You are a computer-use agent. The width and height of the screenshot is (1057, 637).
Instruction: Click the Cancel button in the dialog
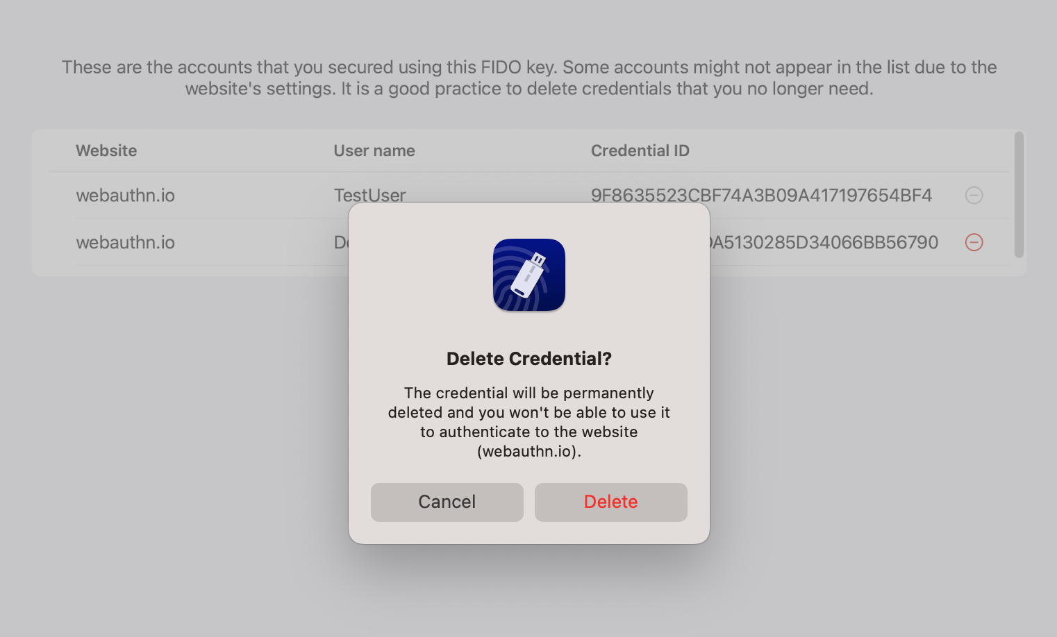447,502
